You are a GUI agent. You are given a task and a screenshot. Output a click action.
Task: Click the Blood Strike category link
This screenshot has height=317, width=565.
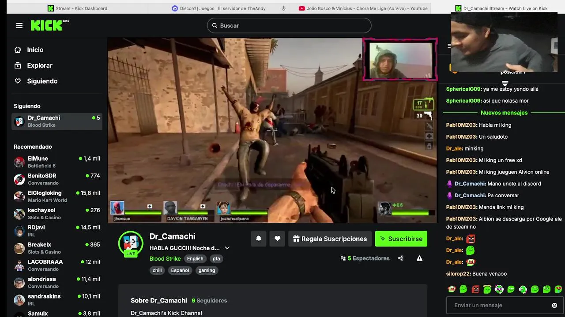165,259
